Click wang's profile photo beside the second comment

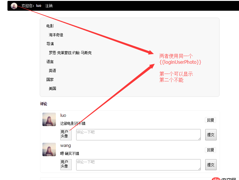pyautogui.click(x=49, y=150)
